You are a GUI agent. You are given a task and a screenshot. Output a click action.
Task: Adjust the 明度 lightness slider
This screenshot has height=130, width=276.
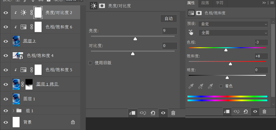[227, 77]
